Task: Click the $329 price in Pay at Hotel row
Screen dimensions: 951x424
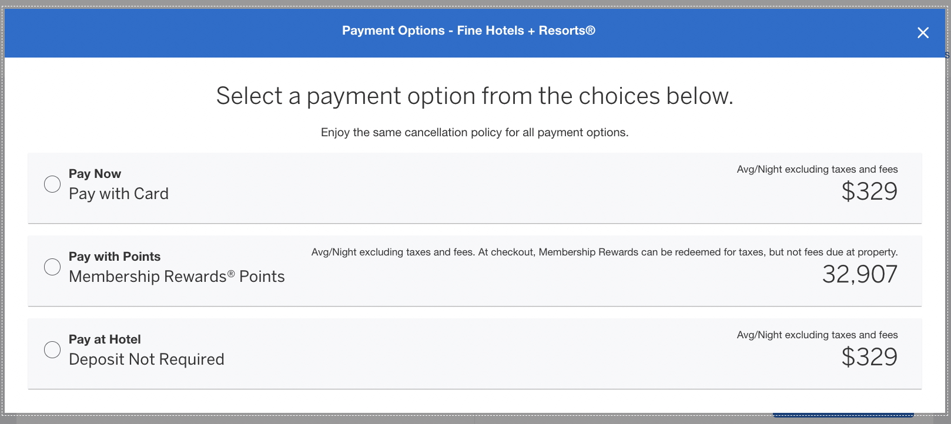Action: pos(869,357)
